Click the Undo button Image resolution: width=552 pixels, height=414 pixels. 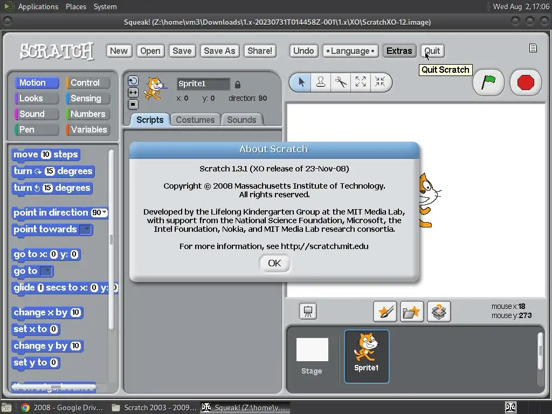click(x=303, y=51)
